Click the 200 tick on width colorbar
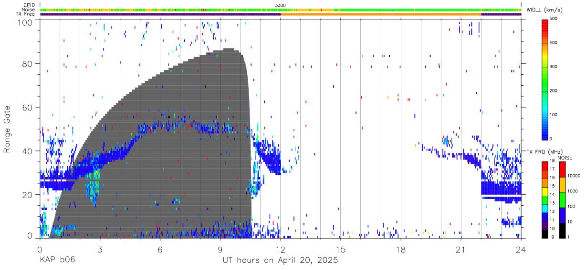 click(x=555, y=90)
